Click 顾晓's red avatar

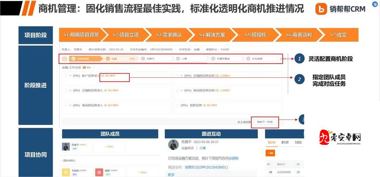[99, 172]
